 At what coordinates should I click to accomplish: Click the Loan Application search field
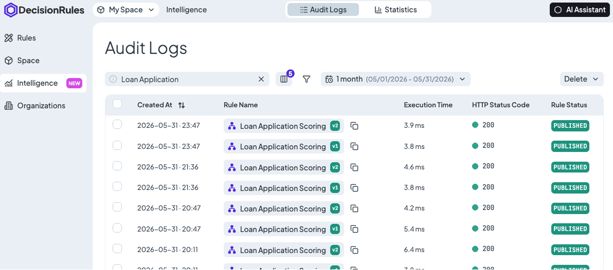(187, 79)
